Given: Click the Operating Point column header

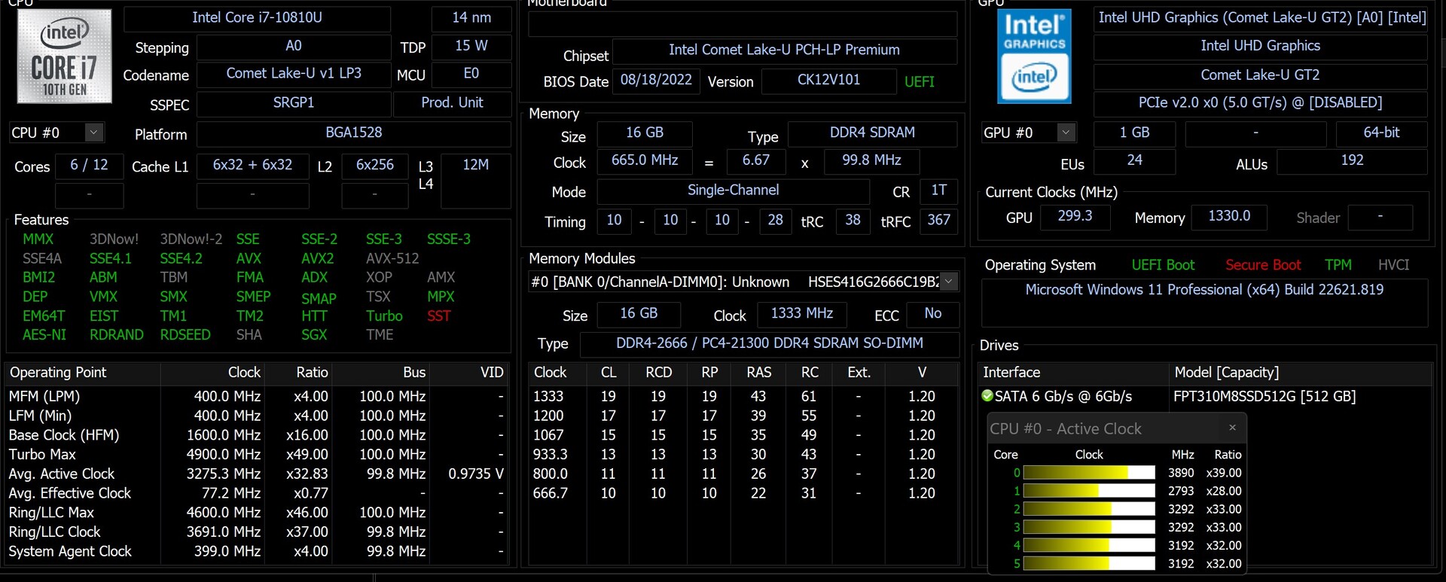Looking at the screenshot, I should (x=83, y=373).
